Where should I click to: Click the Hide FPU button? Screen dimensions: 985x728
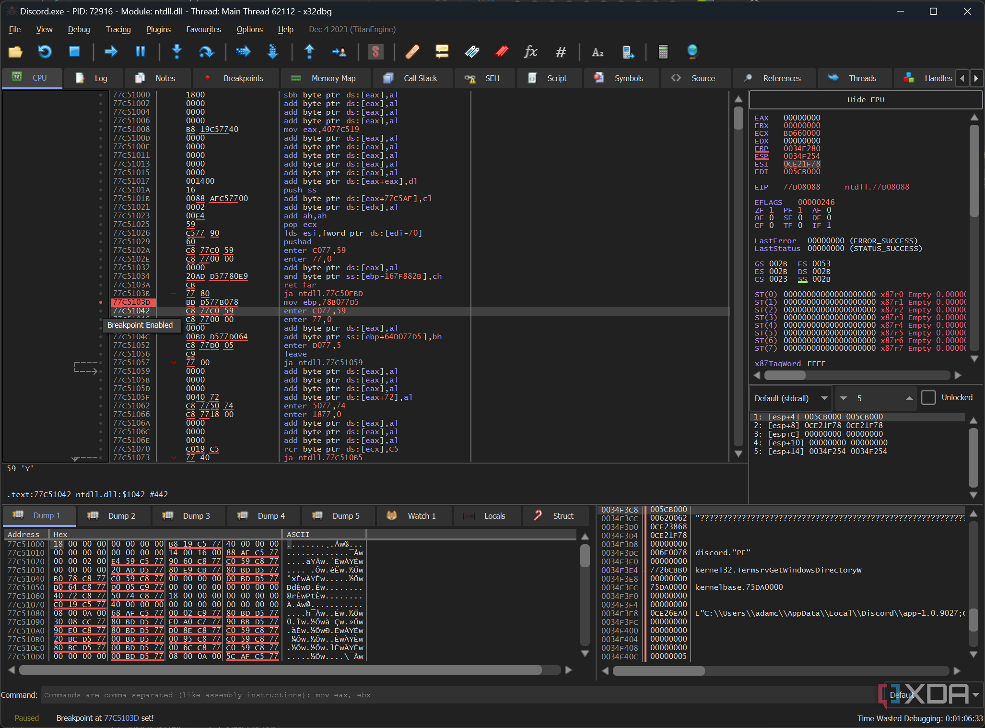(866, 100)
